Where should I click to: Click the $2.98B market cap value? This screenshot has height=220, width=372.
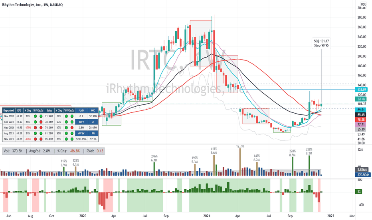click(93, 116)
